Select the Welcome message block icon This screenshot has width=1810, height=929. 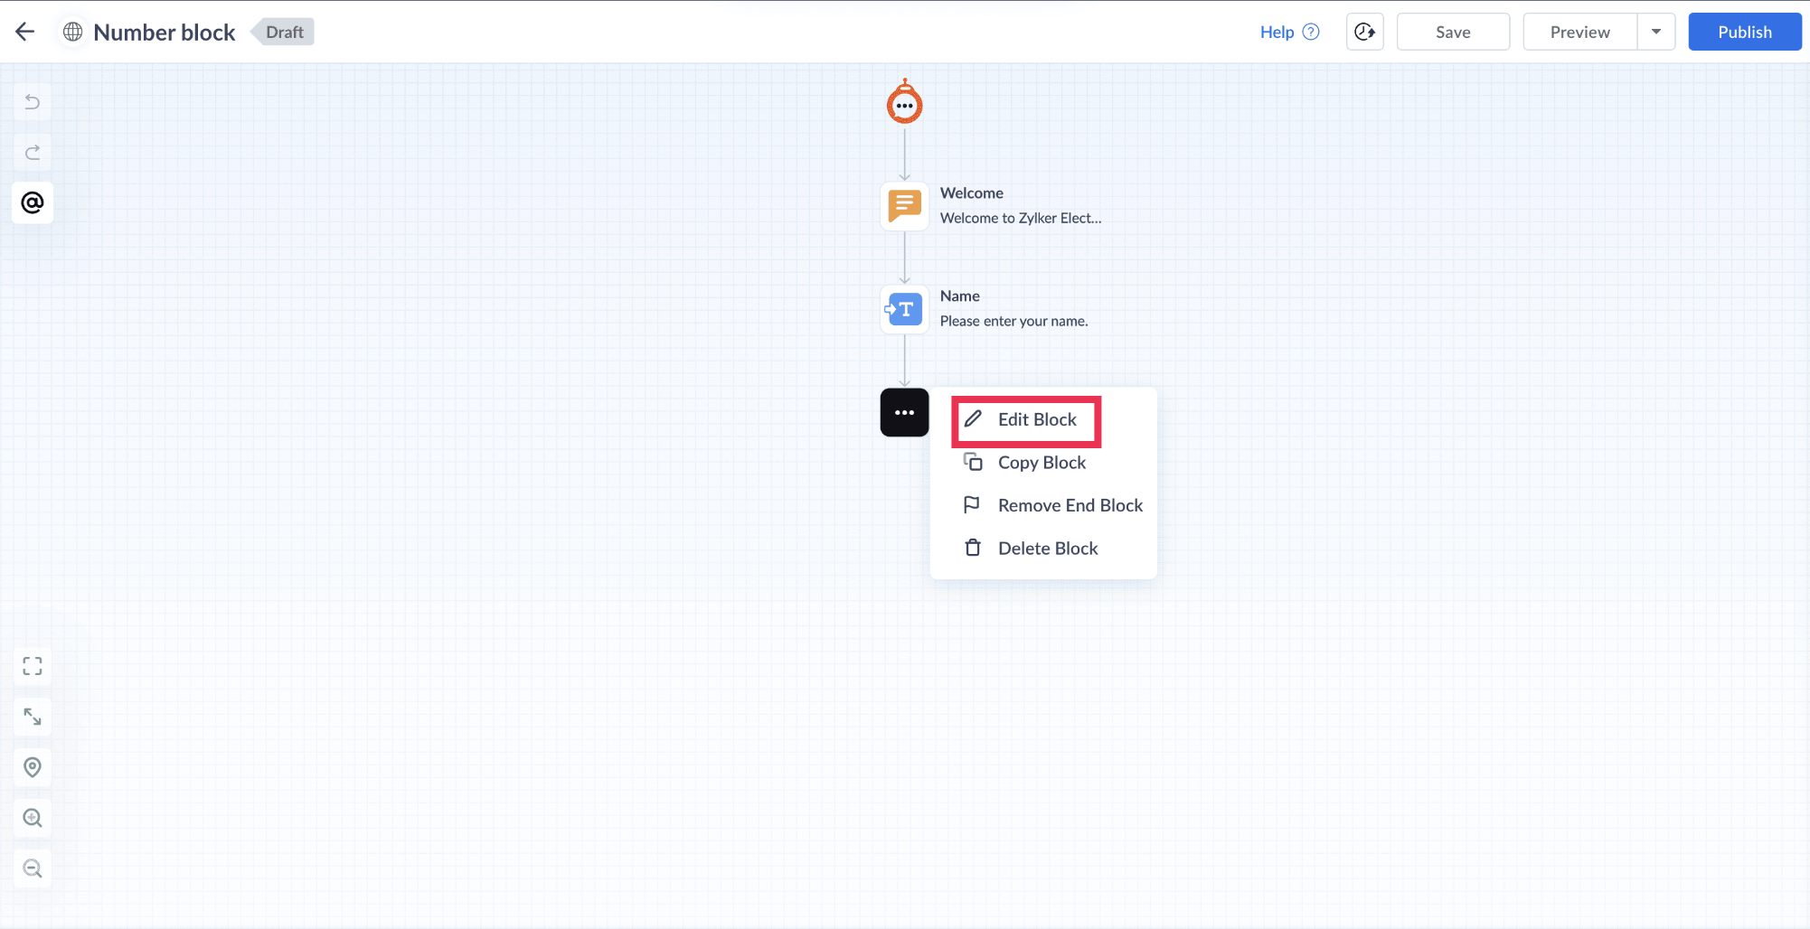pos(904,206)
